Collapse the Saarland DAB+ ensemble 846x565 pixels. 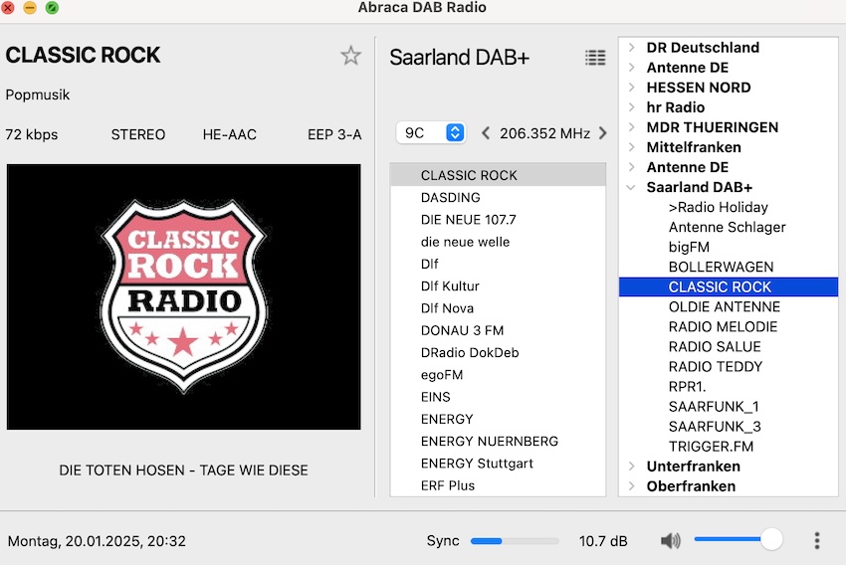tap(631, 187)
